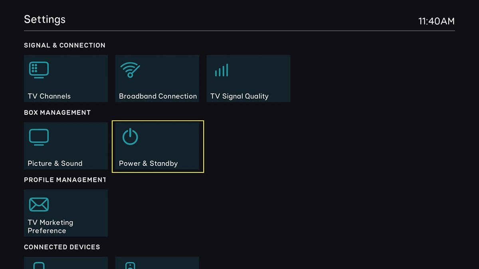Open TV Marketing Preference settings
This screenshot has height=269, width=479.
tap(65, 212)
